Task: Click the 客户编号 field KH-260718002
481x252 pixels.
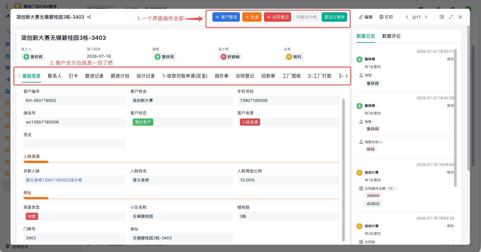Action: 74,100
